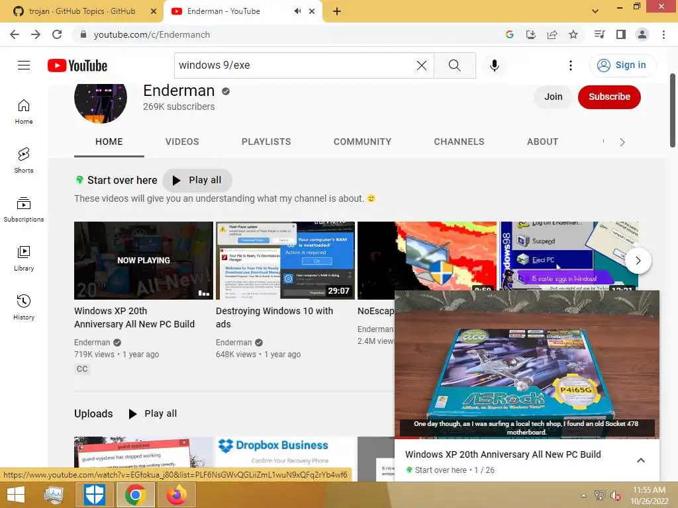Open the Google icon in the address bar

[x=510, y=34]
